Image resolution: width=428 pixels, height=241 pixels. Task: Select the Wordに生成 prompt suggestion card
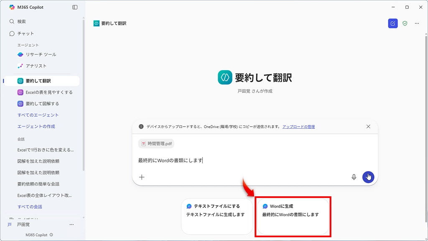[x=293, y=216]
